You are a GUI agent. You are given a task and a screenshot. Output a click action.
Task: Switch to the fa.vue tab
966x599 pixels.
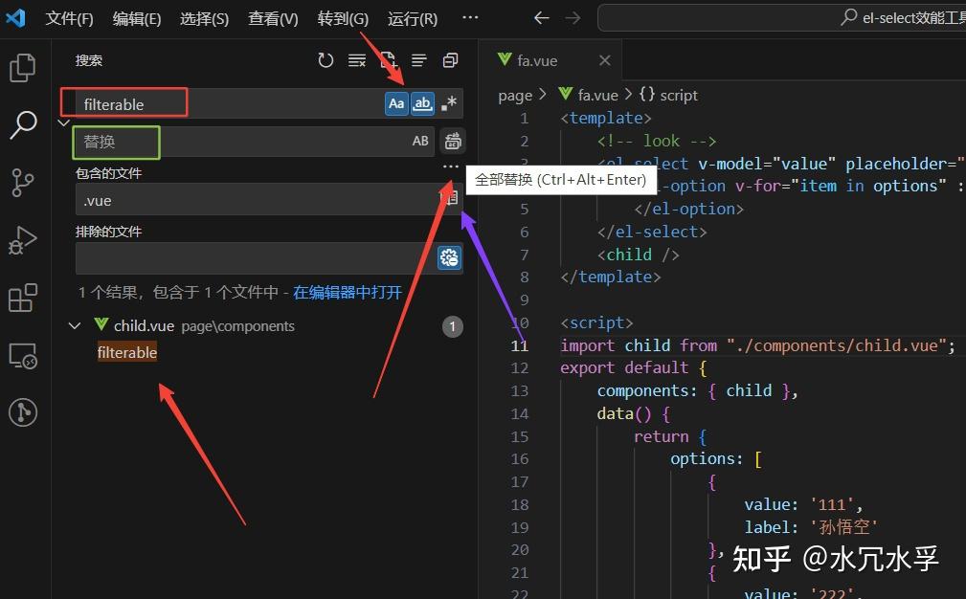tap(536, 59)
